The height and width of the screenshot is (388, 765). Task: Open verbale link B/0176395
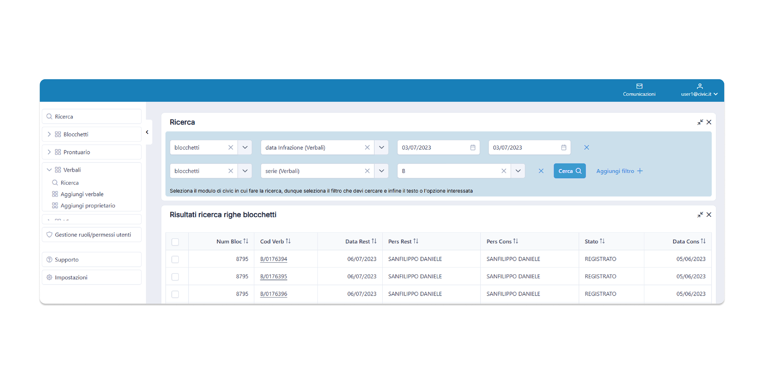274,276
